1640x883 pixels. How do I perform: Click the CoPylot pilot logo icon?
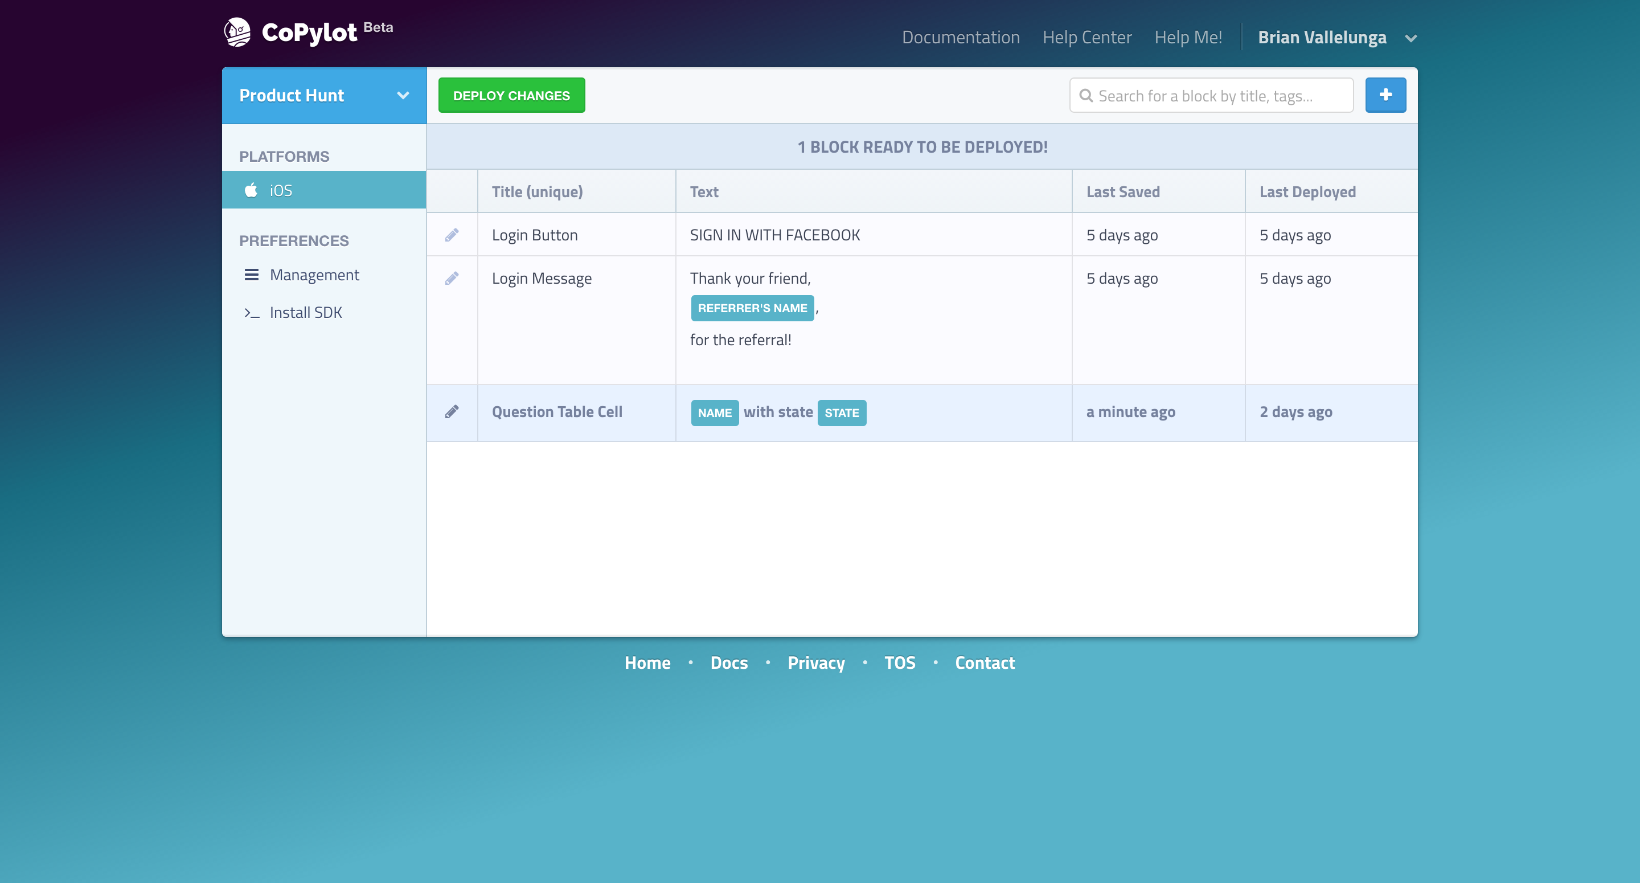(237, 32)
